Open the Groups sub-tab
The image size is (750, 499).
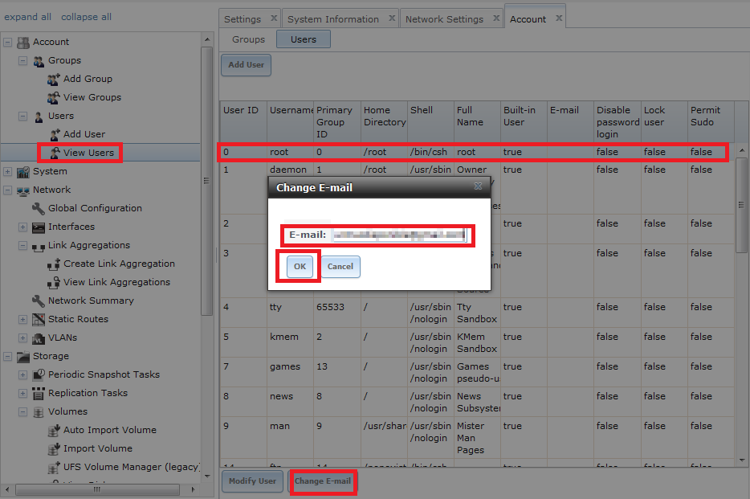tap(248, 39)
